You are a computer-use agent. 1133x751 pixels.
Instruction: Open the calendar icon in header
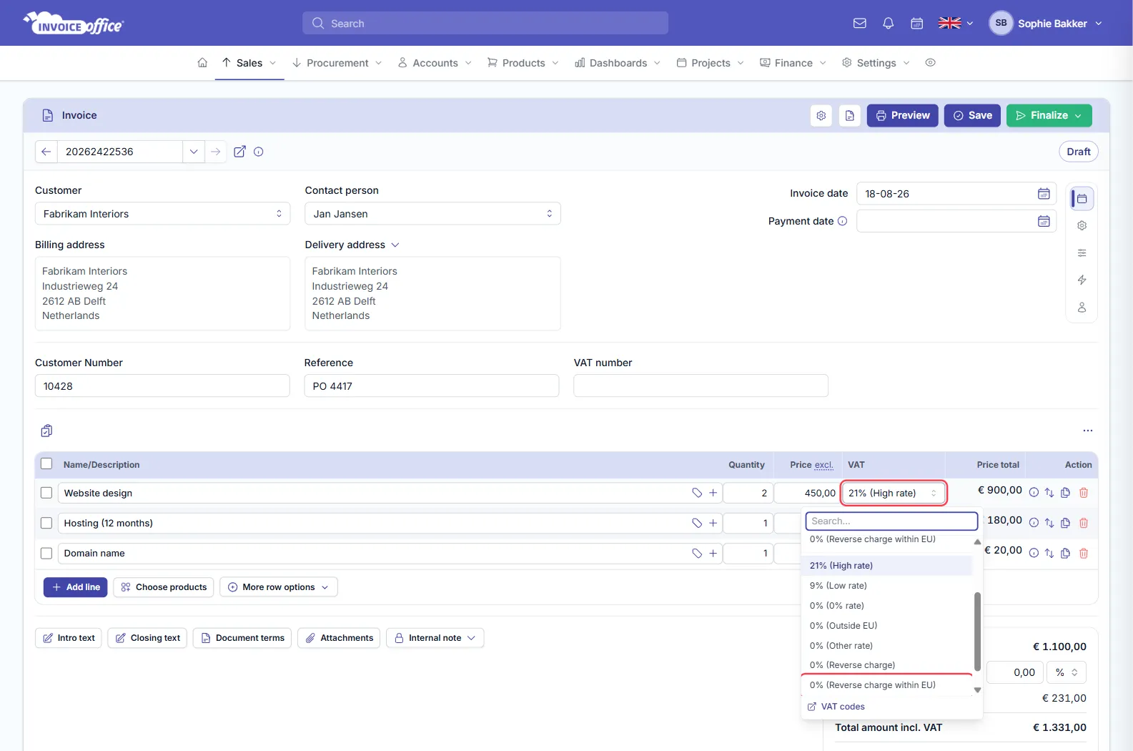[x=916, y=23]
